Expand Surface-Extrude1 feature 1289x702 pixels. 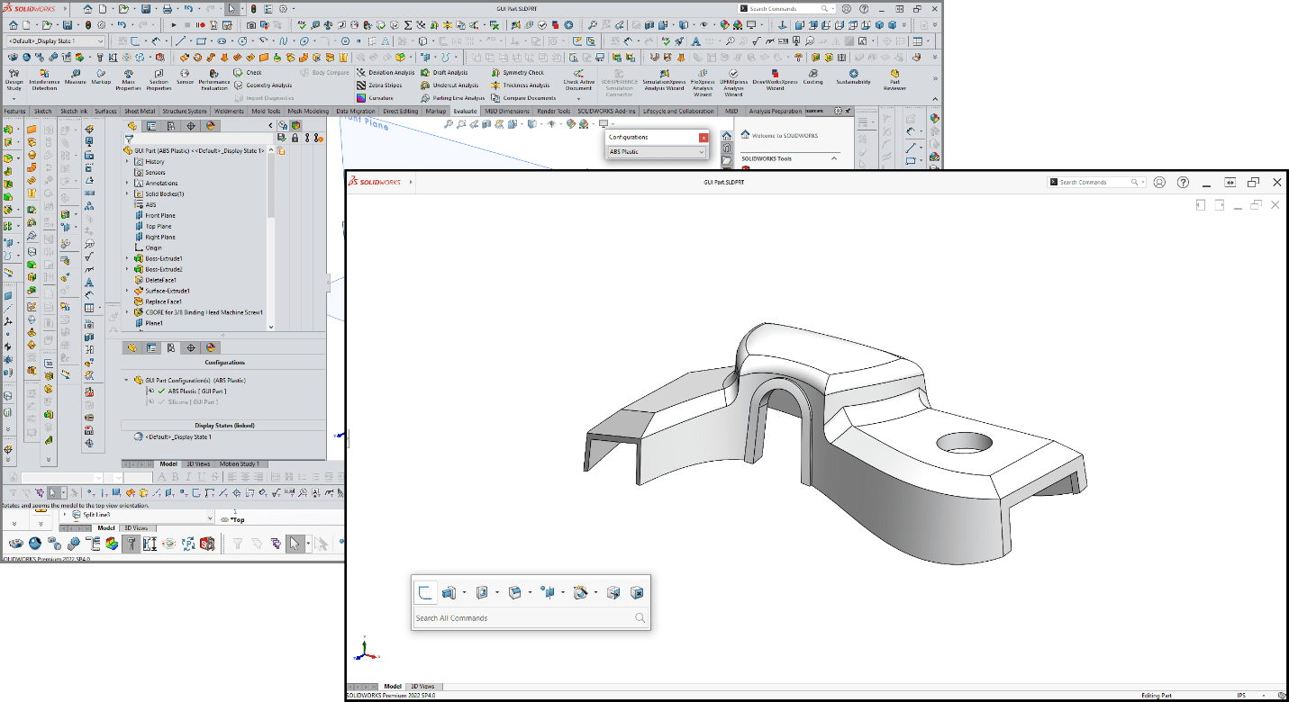pyautogui.click(x=127, y=292)
